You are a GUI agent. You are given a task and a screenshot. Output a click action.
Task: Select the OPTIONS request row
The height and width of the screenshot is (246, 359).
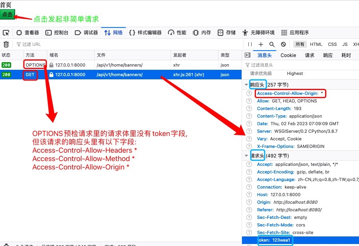[x=119, y=65]
